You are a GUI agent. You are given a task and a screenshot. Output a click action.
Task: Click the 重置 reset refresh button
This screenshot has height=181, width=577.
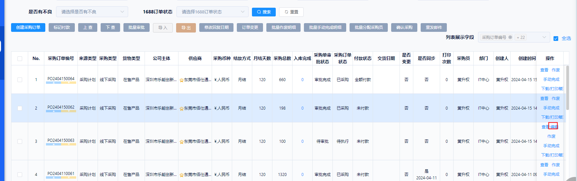pos(291,12)
